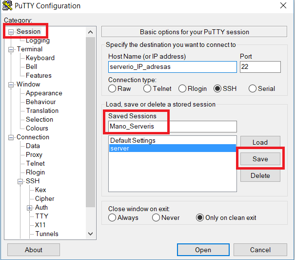Open the Bell settings category
This screenshot has width=295, height=260.
(x=31, y=66)
